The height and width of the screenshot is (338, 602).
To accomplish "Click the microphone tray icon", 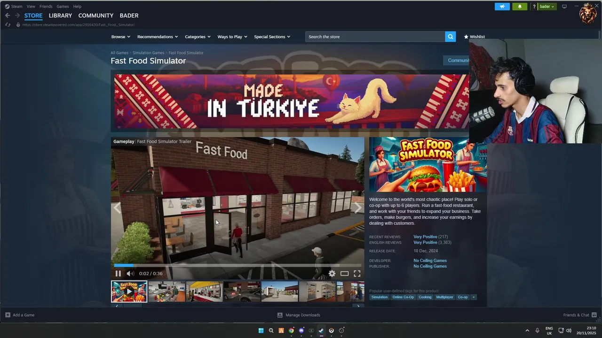I will [x=537, y=330].
